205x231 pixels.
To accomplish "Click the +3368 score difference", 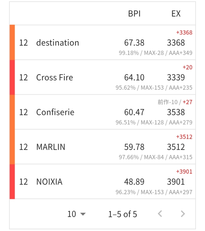I will coord(184,33).
